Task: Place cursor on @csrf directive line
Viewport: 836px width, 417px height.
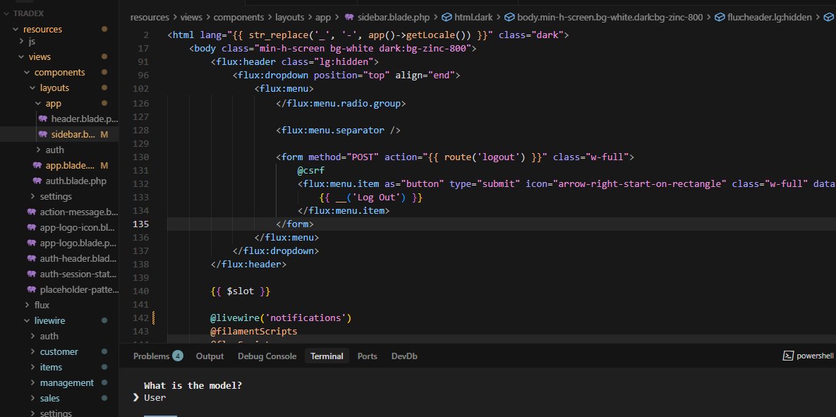Action: click(311, 170)
